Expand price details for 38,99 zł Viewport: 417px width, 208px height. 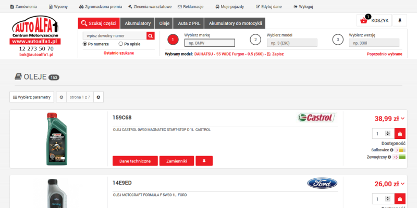(402, 119)
